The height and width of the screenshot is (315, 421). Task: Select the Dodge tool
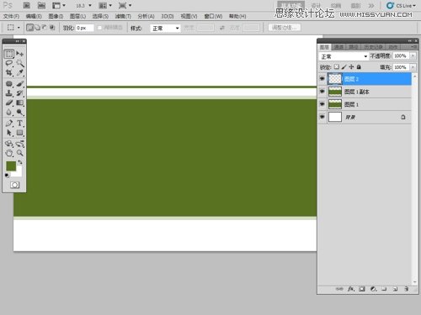19,112
